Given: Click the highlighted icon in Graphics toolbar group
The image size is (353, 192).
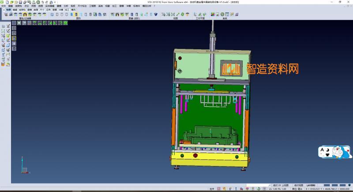Looking at the screenshot, I should coord(76,15).
